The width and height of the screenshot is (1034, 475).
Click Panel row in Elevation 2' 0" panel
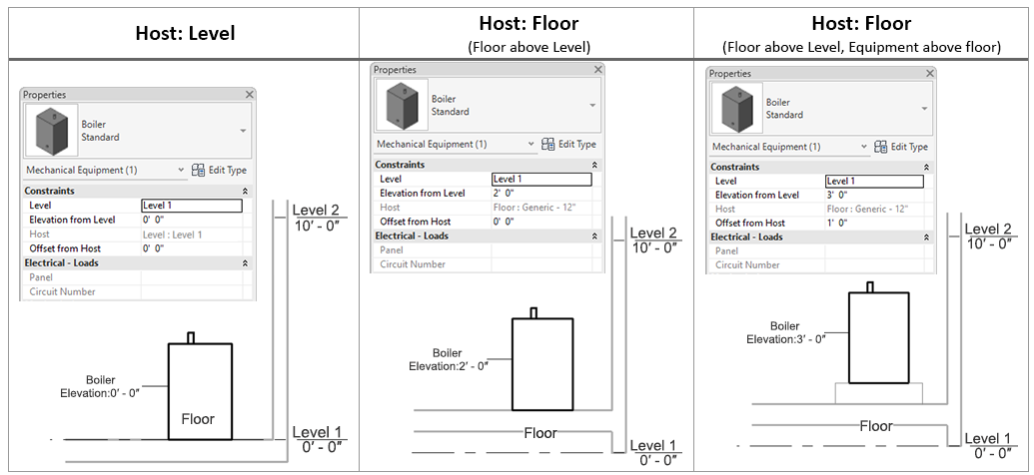click(x=486, y=250)
